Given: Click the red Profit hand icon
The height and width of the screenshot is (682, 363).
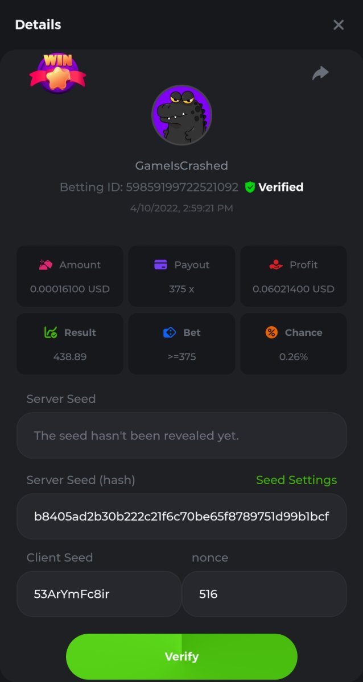Looking at the screenshot, I should (x=275, y=265).
